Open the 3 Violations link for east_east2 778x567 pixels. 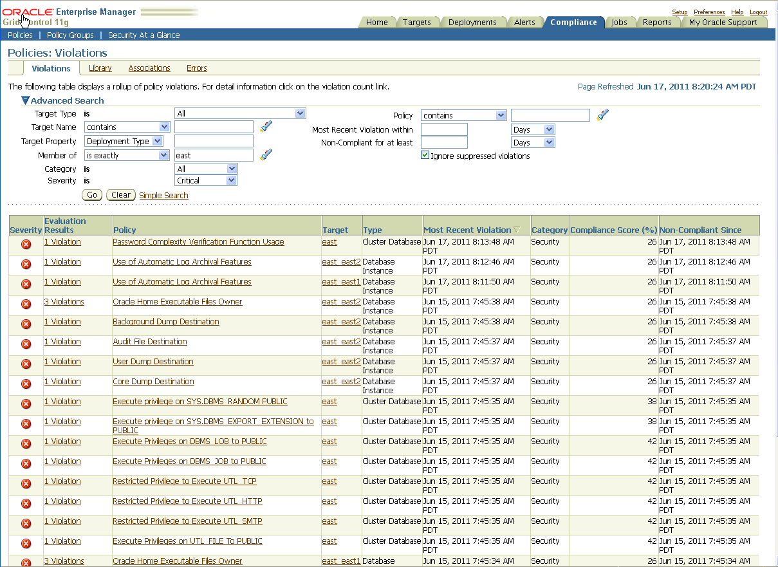[x=64, y=302]
